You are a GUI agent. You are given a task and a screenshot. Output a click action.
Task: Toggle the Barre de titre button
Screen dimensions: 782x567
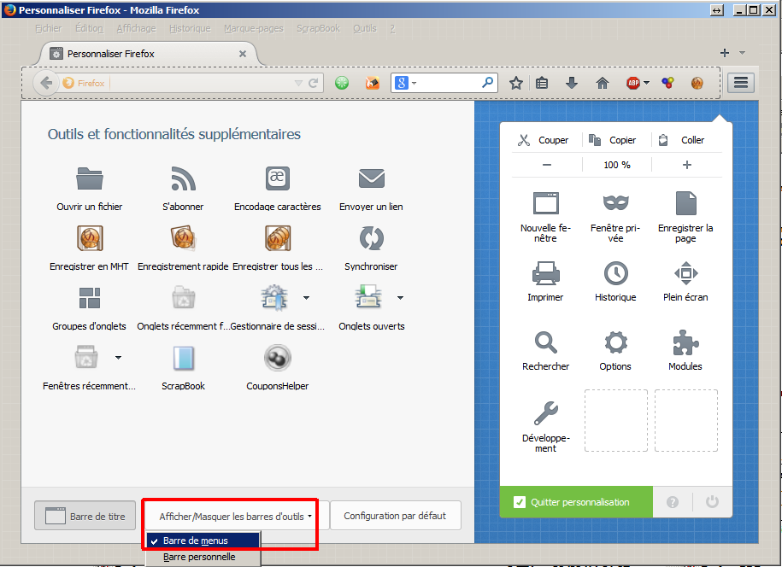[85, 516]
